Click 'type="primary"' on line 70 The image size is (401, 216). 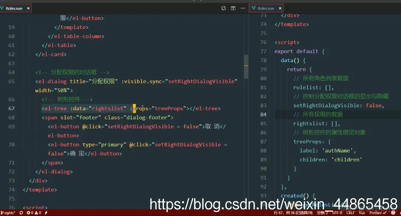coord(104,144)
